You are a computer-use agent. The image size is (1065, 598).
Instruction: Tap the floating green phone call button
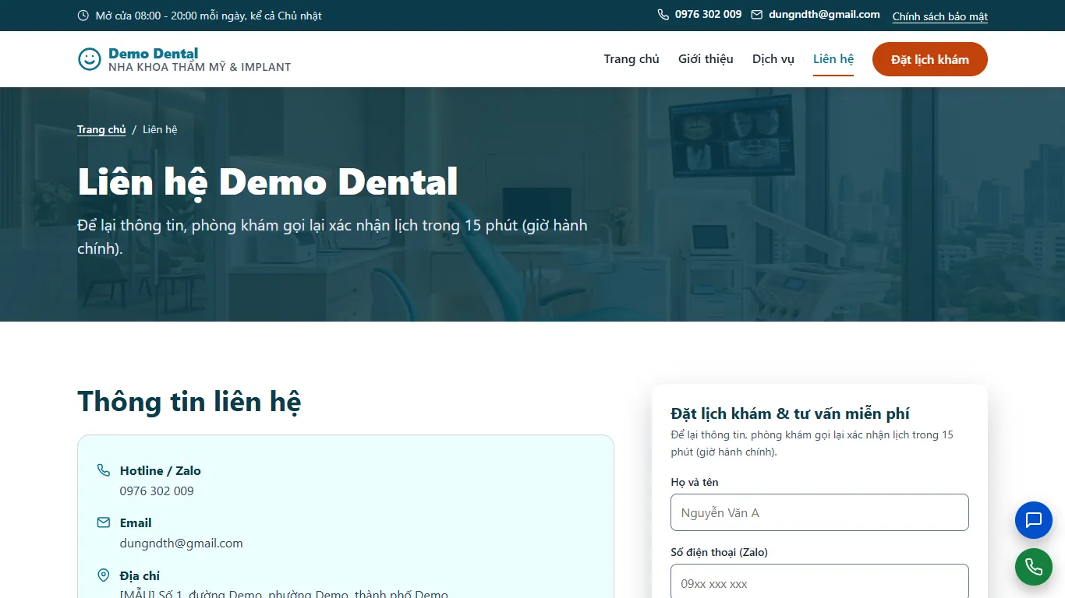(1034, 567)
